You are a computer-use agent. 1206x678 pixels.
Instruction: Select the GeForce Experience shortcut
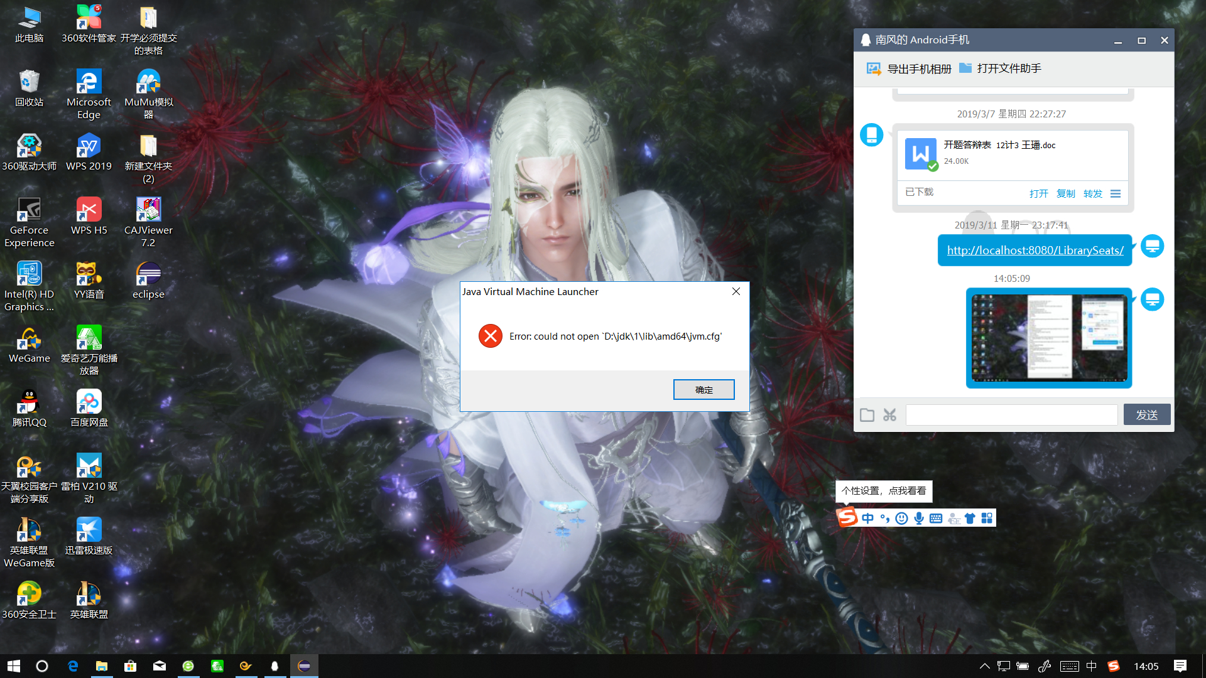(x=30, y=222)
